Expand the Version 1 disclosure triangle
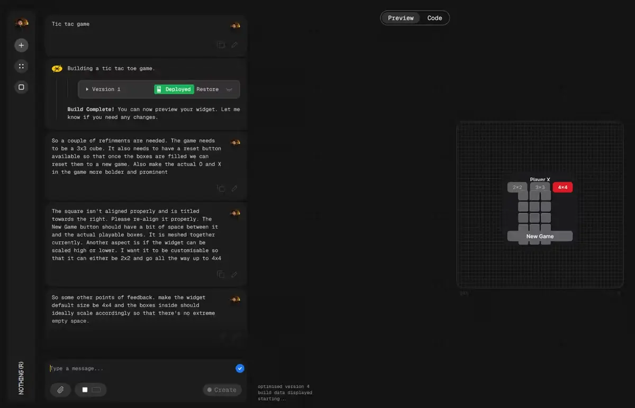Screen dimensions: 635x408 coord(87,89)
